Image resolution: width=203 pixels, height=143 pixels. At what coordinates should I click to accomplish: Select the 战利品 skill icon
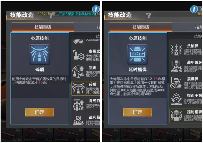tap(78, 120)
